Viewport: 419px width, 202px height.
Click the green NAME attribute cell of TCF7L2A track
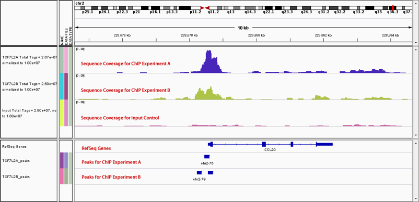pyautogui.click(x=62, y=60)
